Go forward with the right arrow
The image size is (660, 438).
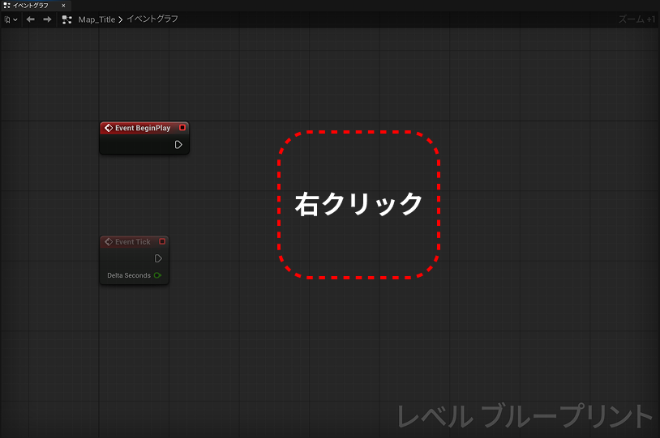[47, 19]
